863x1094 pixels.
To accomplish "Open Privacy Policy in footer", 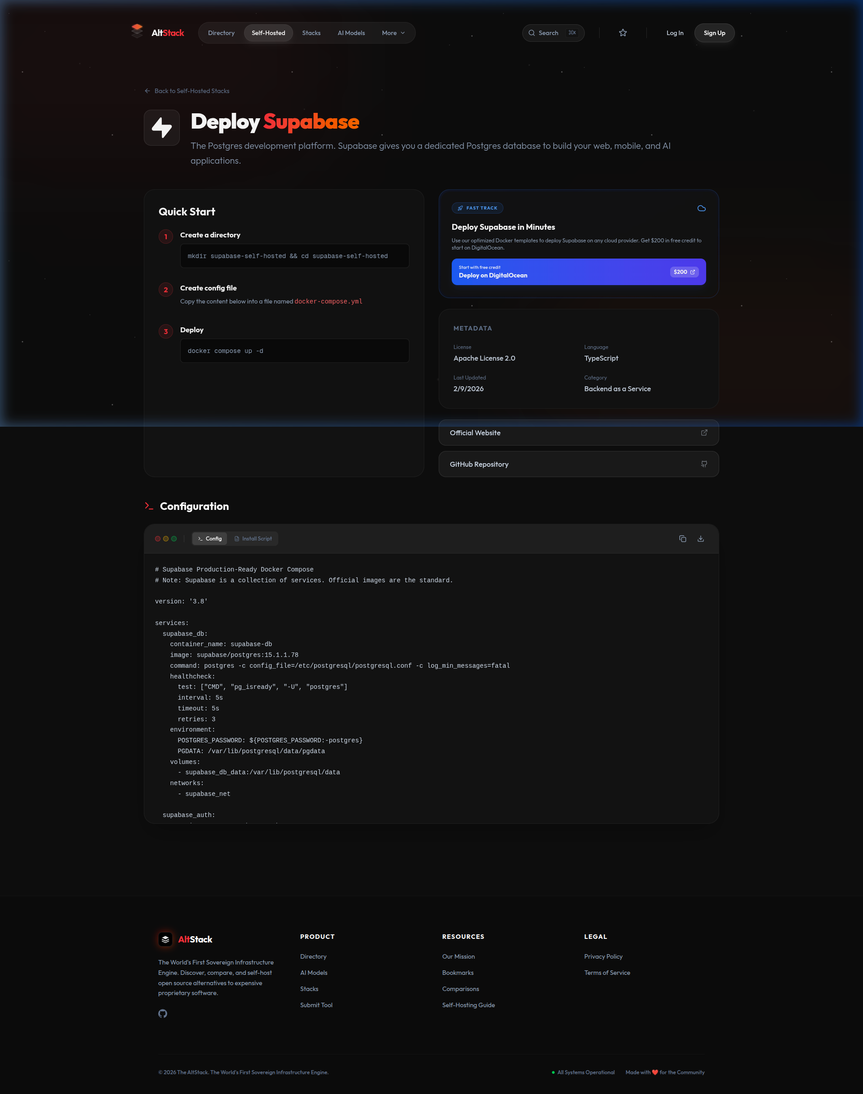I will (x=603, y=956).
